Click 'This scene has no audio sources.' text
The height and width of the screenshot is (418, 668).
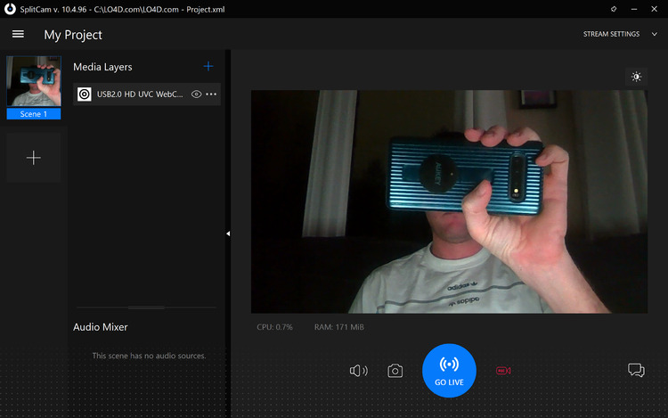coord(149,356)
